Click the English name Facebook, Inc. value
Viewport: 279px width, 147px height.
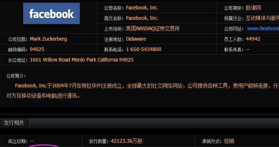pyautogui.click(x=142, y=18)
